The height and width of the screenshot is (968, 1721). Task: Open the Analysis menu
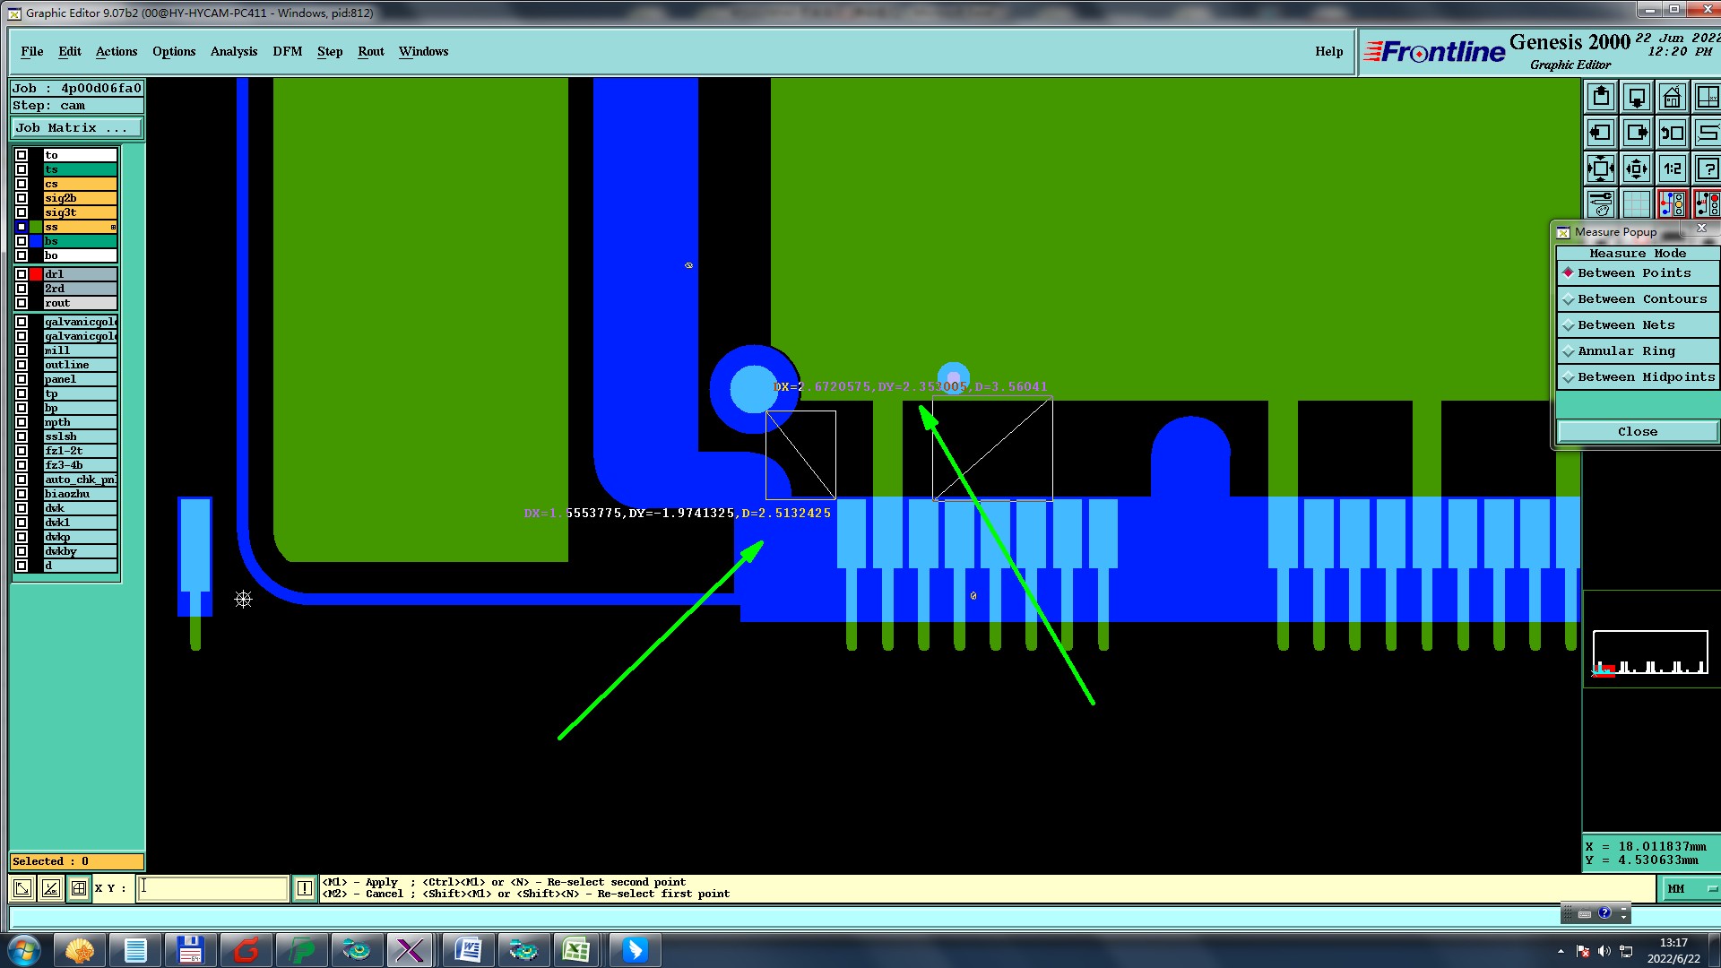pyautogui.click(x=233, y=52)
